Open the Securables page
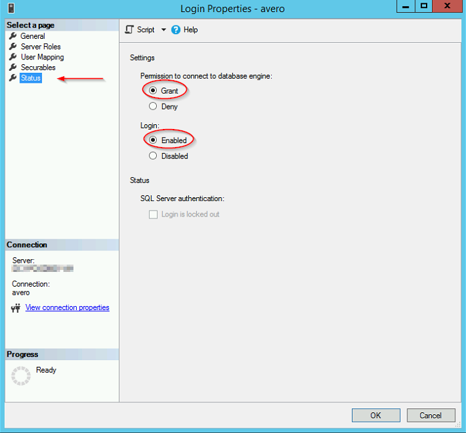The width and height of the screenshot is (466, 433). [x=38, y=67]
